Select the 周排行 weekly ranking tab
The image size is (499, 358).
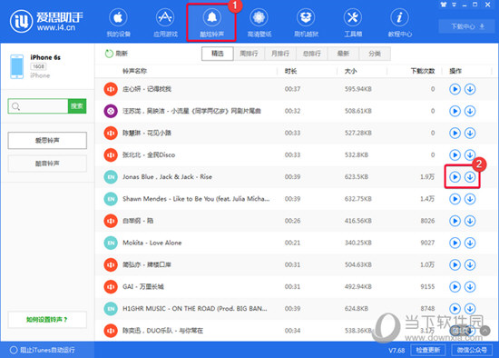coord(249,54)
